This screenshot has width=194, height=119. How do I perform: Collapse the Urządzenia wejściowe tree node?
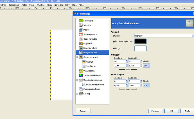77,80
